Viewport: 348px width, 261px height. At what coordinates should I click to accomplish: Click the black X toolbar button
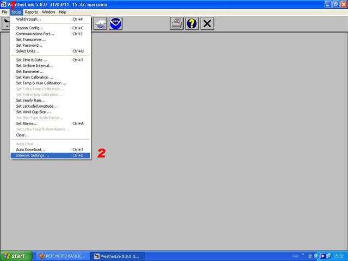tap(207, 23)
